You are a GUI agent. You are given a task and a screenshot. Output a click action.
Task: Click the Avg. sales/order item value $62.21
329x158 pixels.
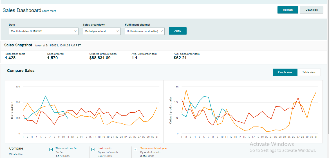[x=180, y=58]
